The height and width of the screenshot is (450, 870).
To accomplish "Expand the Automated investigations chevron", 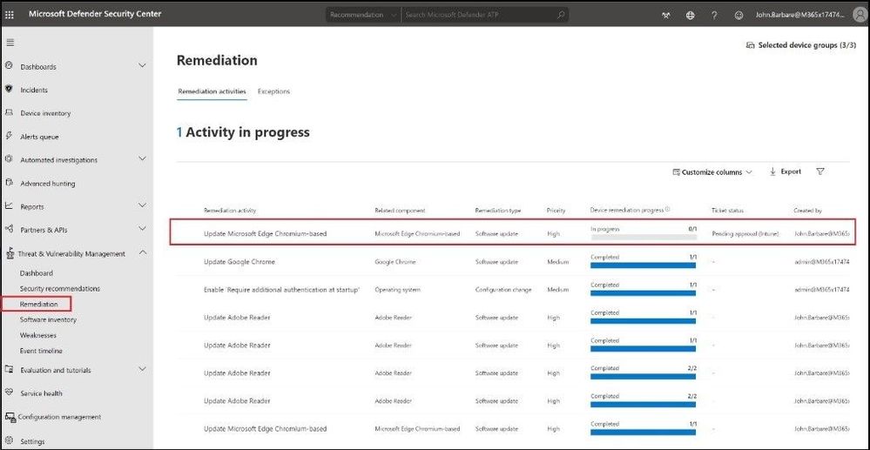I will pyautogui.click(x=142, y=158).
